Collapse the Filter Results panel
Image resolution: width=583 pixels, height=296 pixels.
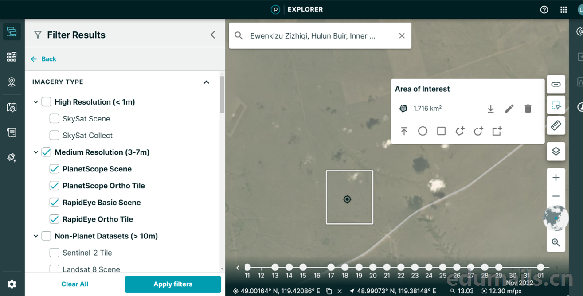point(213,35)
